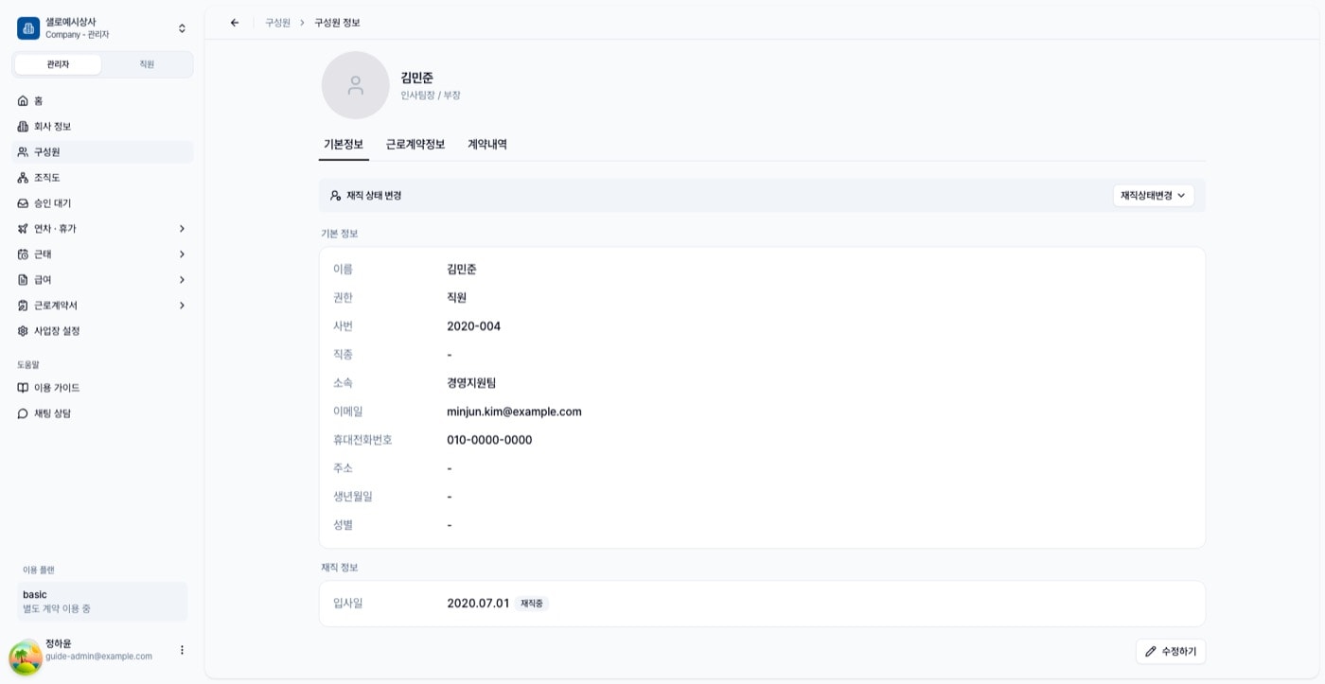Click the email minjun.kim@example.com value
Viewport: 1325px width, 684px height.
tap(514, 412)
